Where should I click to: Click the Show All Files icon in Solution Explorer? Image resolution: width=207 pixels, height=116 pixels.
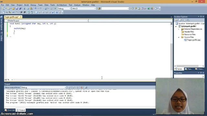coord(180,20)
